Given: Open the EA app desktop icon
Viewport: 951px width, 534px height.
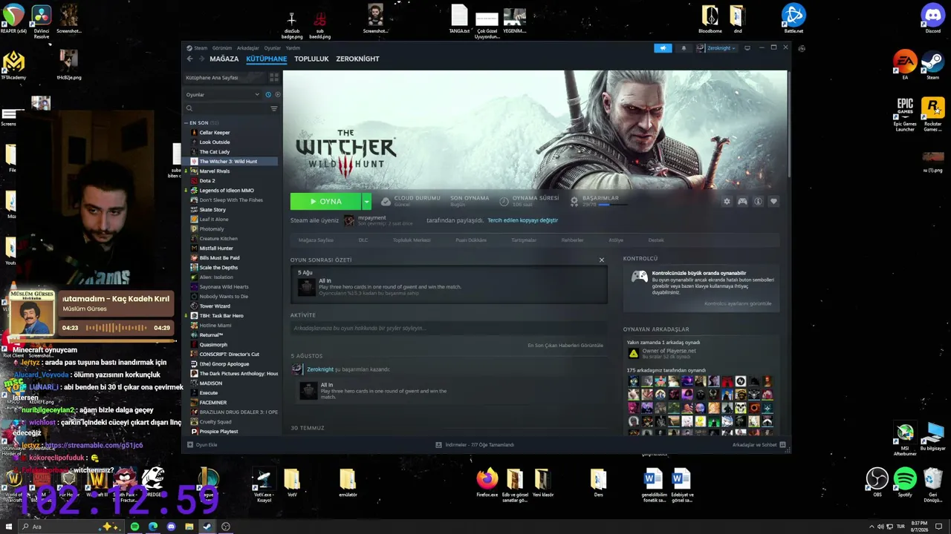Looking at the screenshot, I should pyautogui.click(x=905, y=65).
